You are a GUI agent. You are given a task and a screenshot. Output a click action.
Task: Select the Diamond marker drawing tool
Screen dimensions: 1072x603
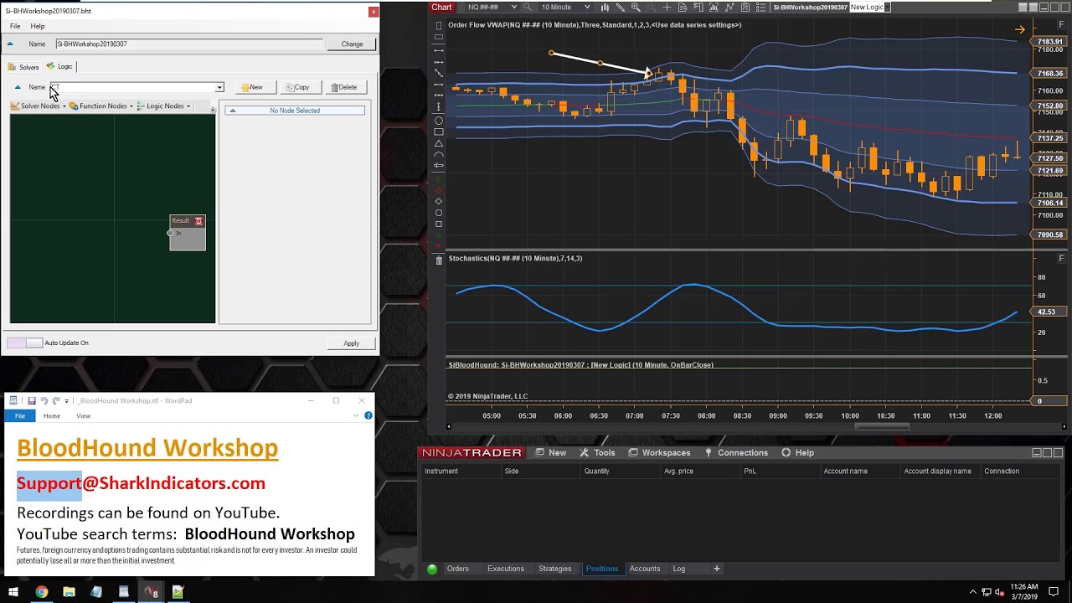coord(439,202)
